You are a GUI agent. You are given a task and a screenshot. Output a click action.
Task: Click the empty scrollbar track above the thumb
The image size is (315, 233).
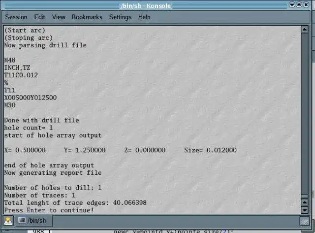[305, 113]
